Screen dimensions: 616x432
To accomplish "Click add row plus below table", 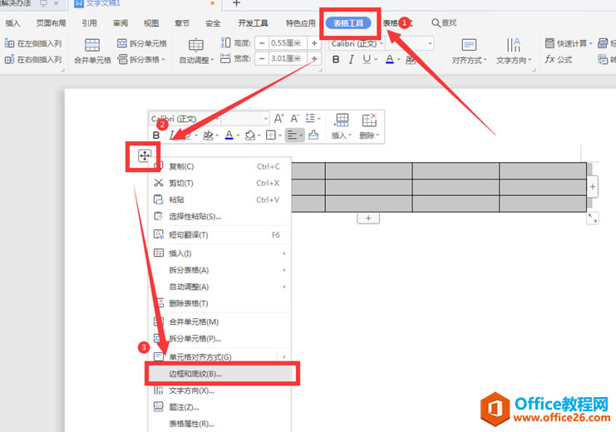I will 368,218.
